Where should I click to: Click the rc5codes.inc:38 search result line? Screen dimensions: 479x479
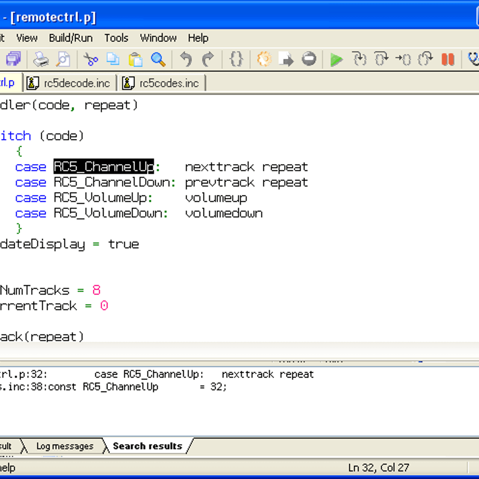click(114, 387)
